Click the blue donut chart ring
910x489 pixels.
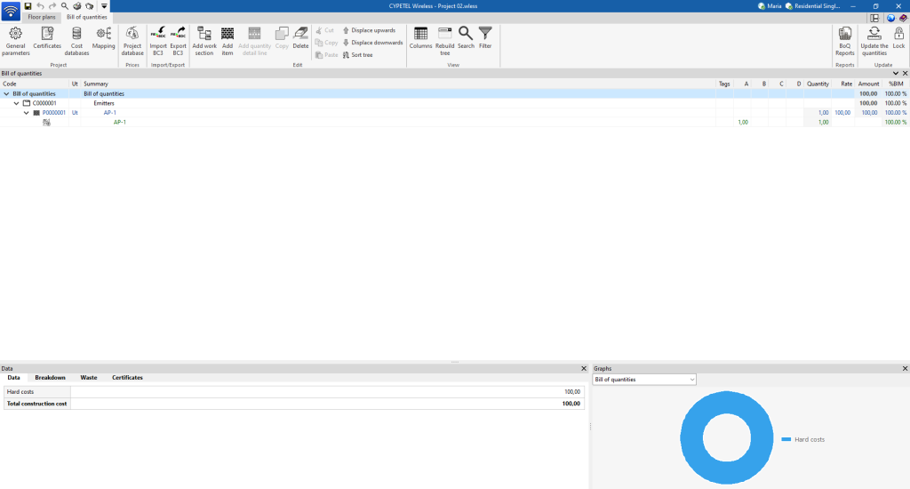690,437
